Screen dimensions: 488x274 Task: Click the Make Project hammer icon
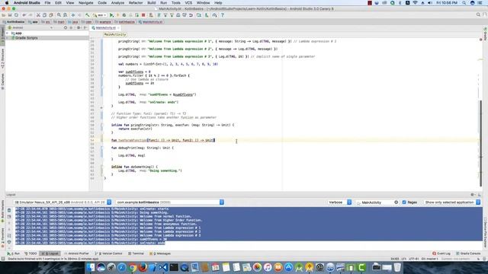tap(88, 15)
